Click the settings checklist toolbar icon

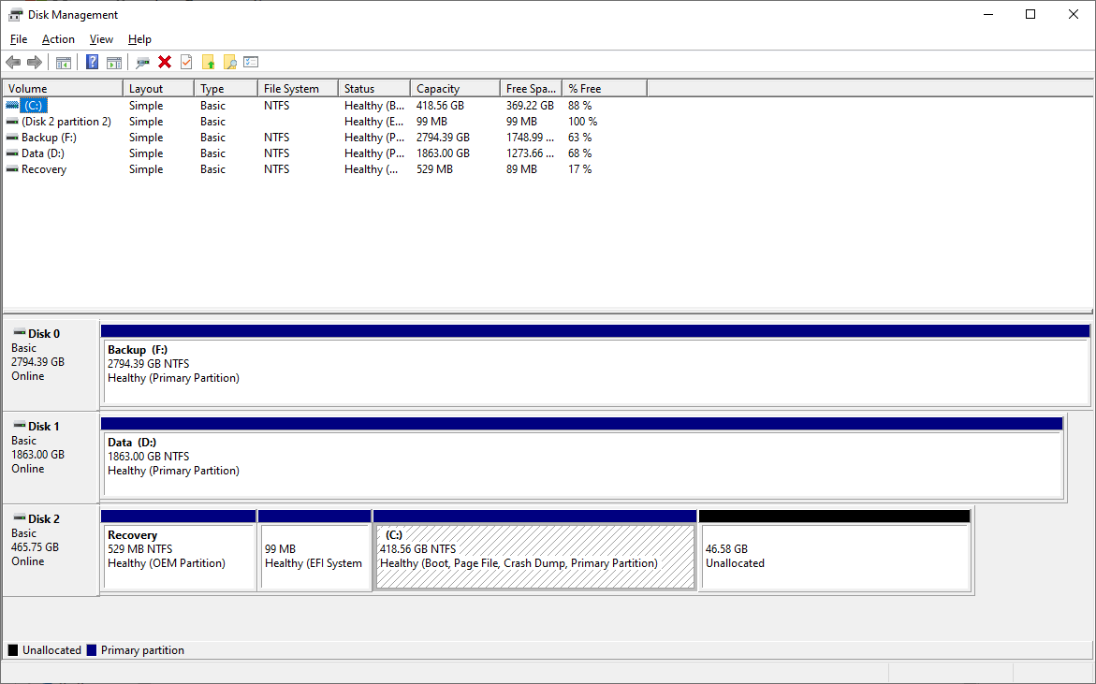pos(251,62)
